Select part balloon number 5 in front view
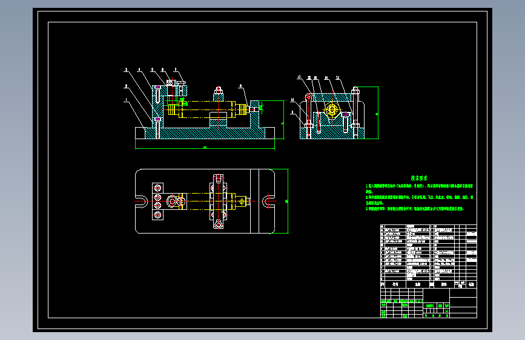Viewport: 525px width, 340px height. (153, 70)
